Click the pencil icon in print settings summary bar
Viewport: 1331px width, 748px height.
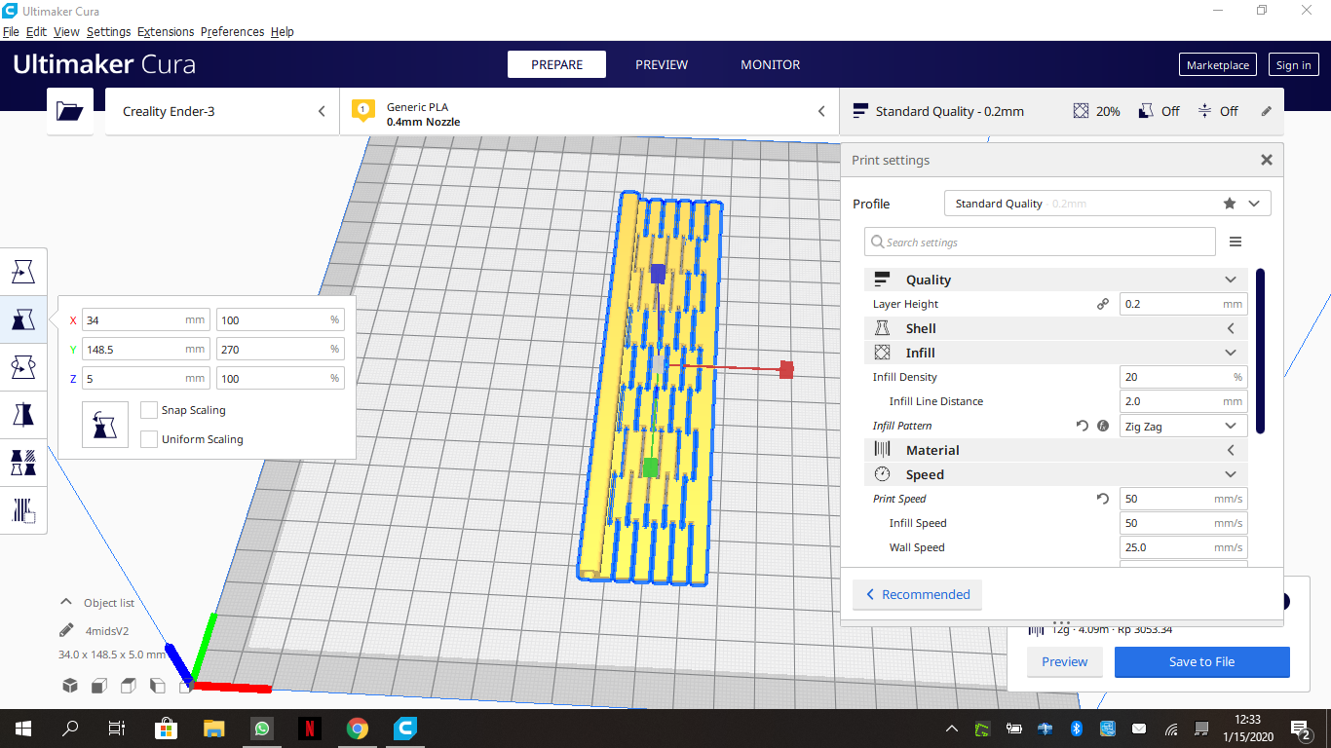point(1267,111)
